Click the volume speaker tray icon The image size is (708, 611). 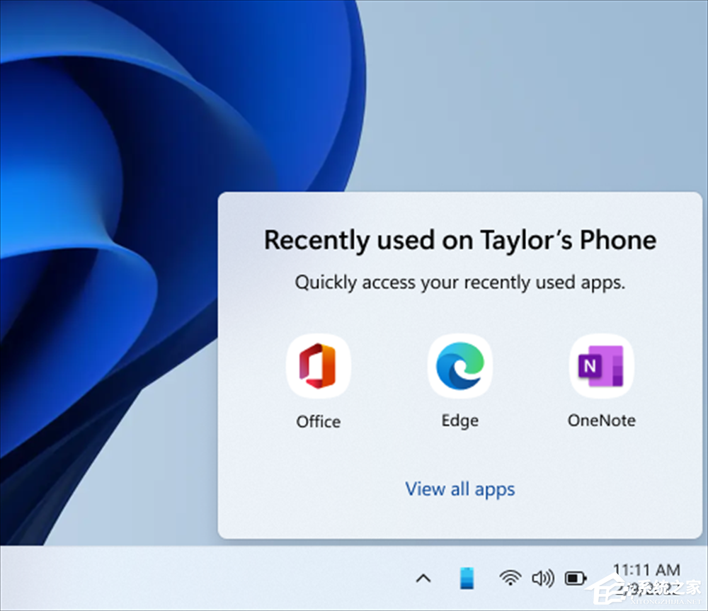(x=543, y=578)
